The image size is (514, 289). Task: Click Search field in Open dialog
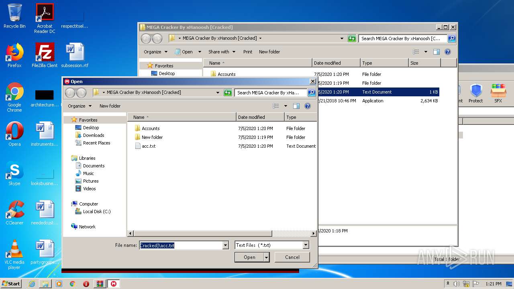271,93
